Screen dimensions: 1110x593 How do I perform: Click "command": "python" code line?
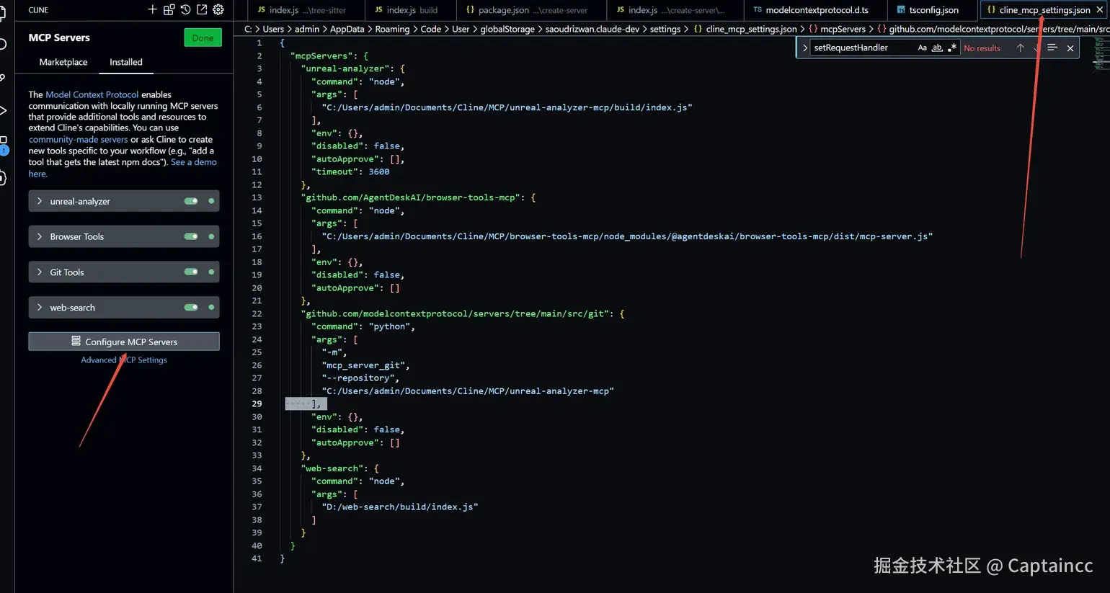[363, 326]
